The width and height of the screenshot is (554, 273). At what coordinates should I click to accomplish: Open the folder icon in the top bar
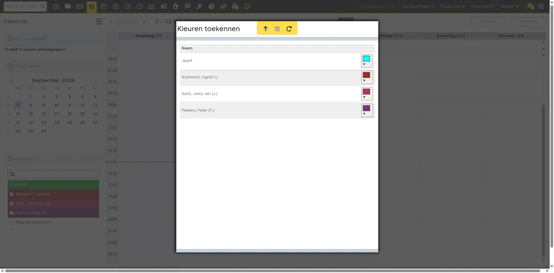coord(68,6)
